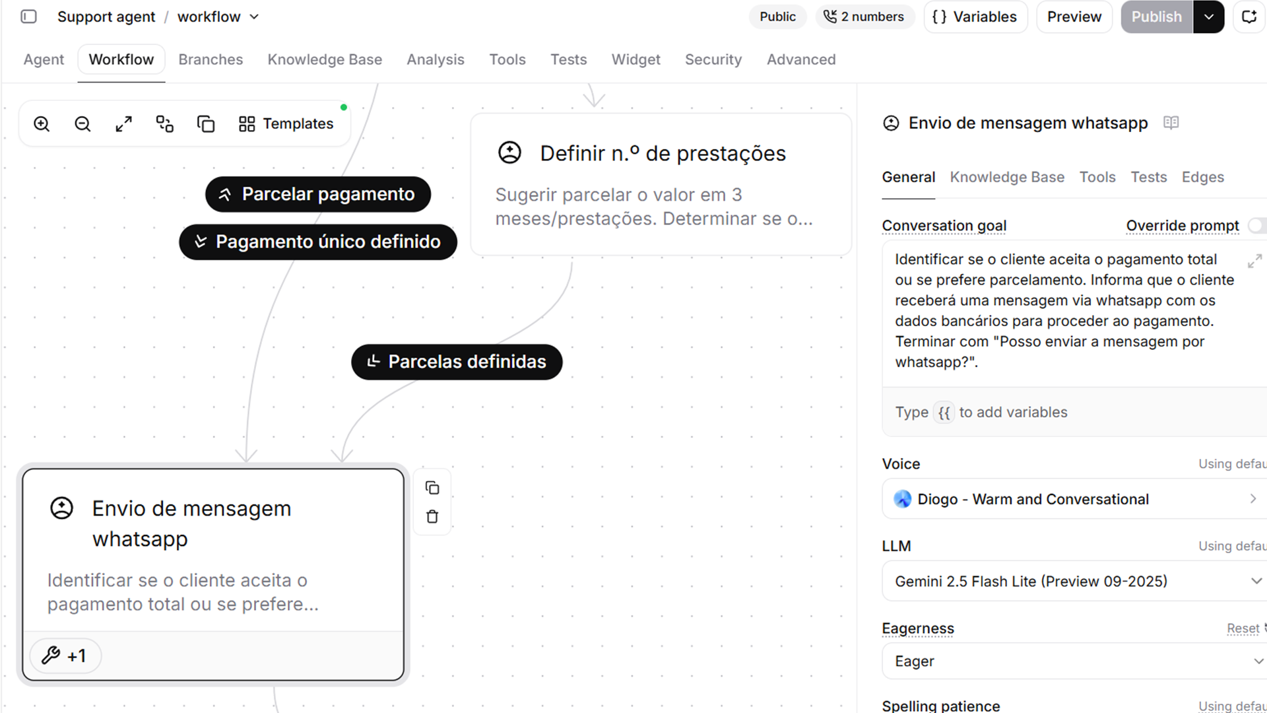Select the Parcelar pagamento edge label
1267x713 pixels.
pyautogui.click(x=318, y=194)
